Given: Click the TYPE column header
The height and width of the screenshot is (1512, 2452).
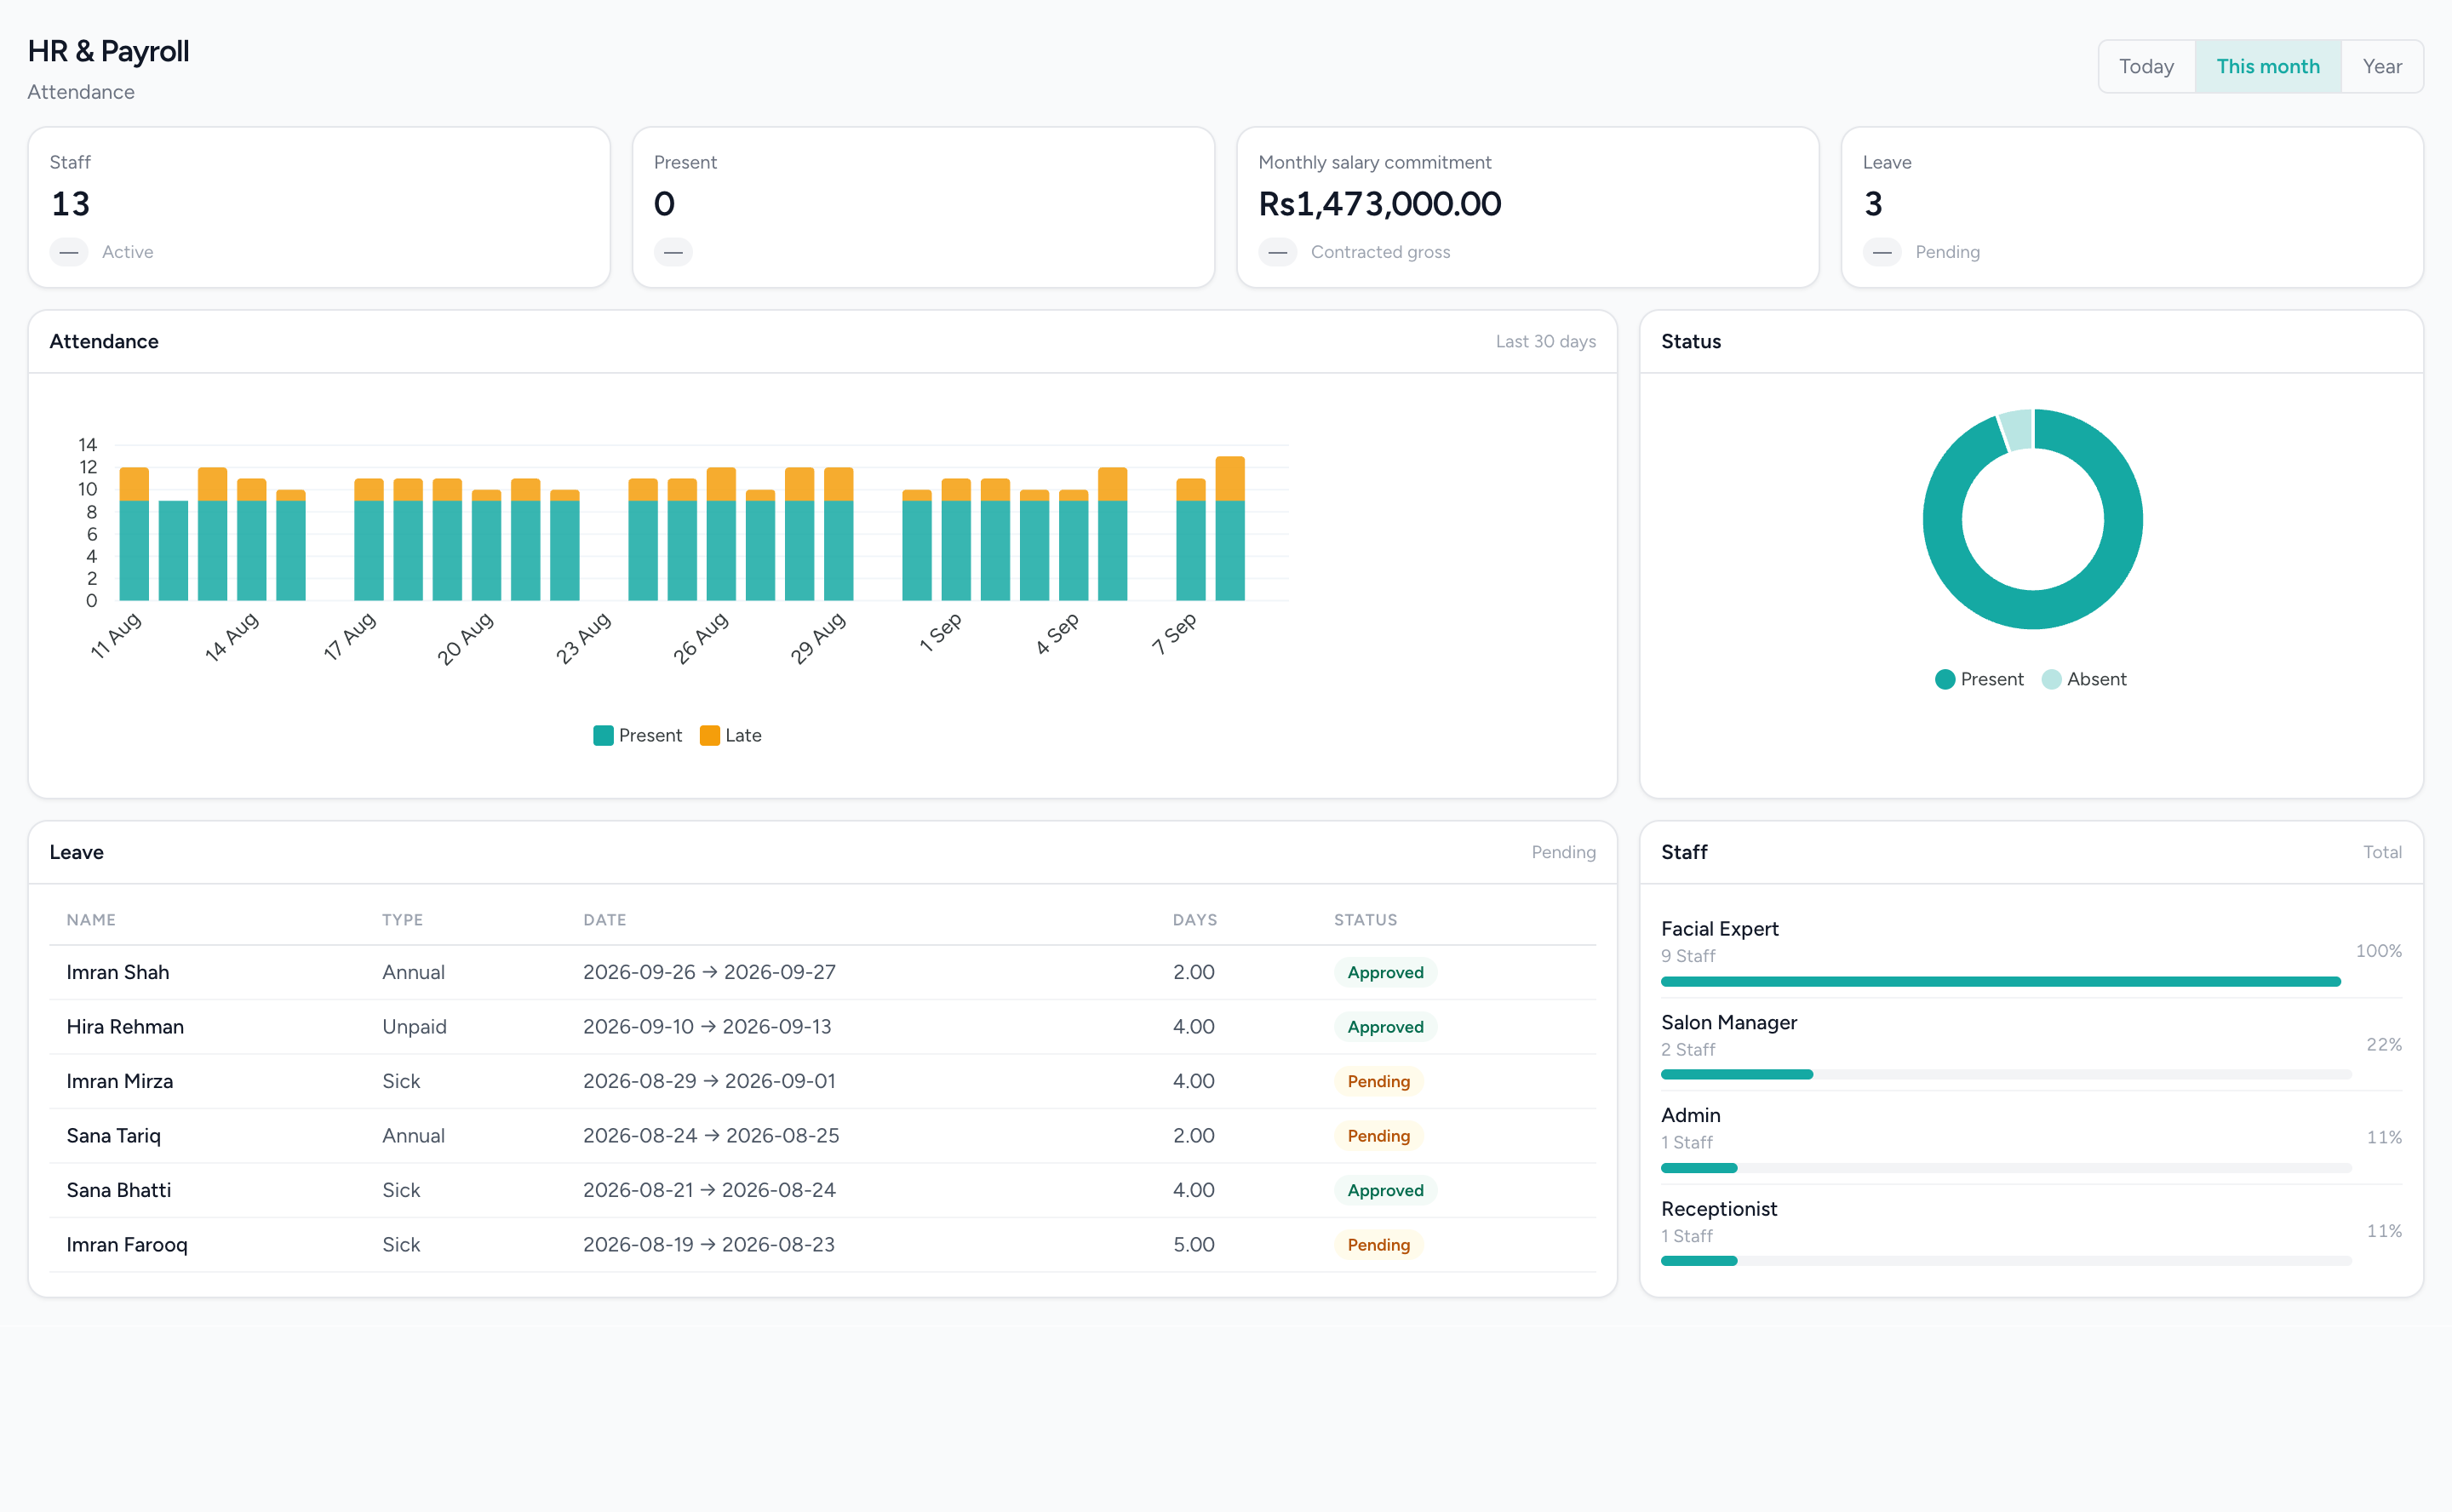Looking at the screenshot, I should pyautogui.click(x=402, y=920).
